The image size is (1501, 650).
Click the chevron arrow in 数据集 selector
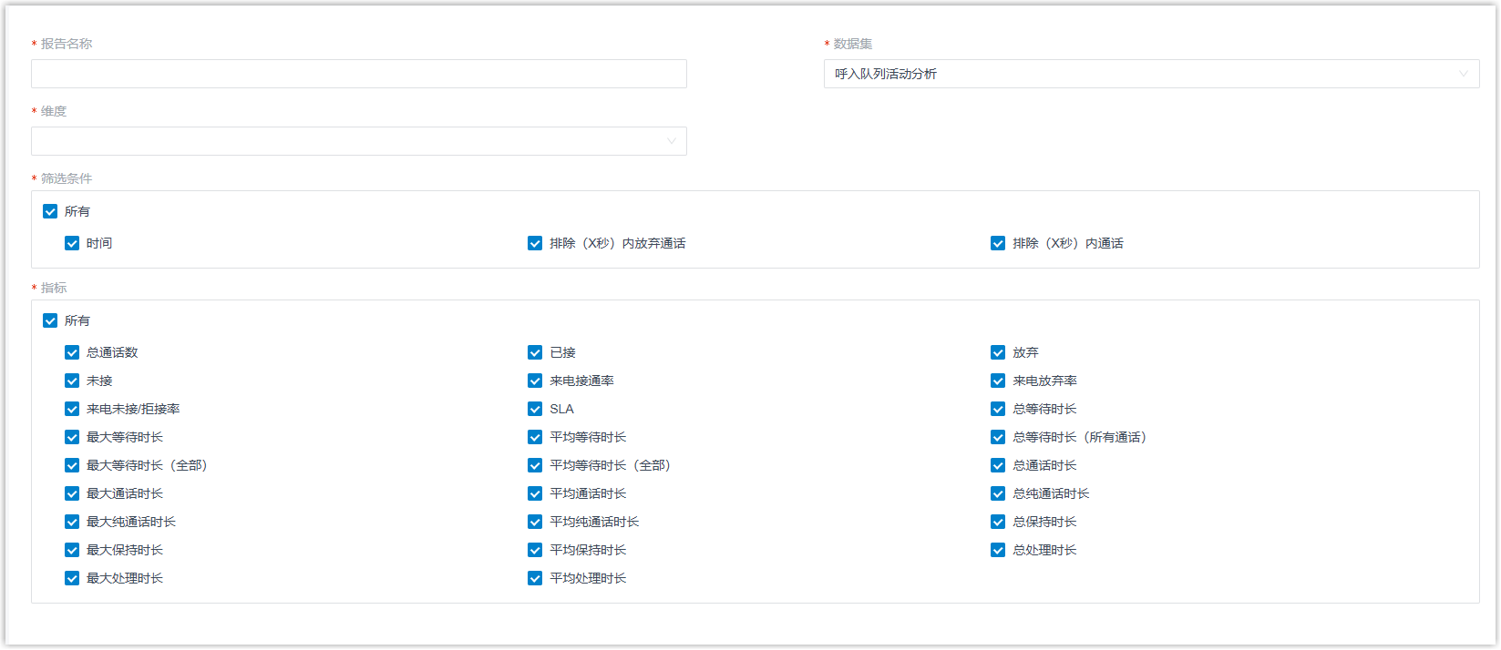pos(1464,74)
